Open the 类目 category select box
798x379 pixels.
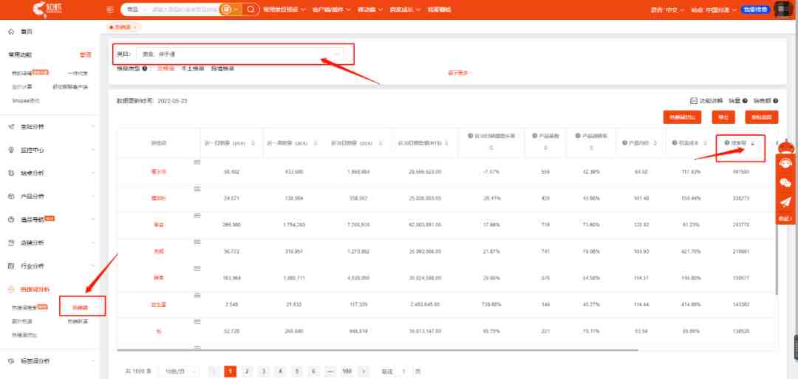point(239,54)
